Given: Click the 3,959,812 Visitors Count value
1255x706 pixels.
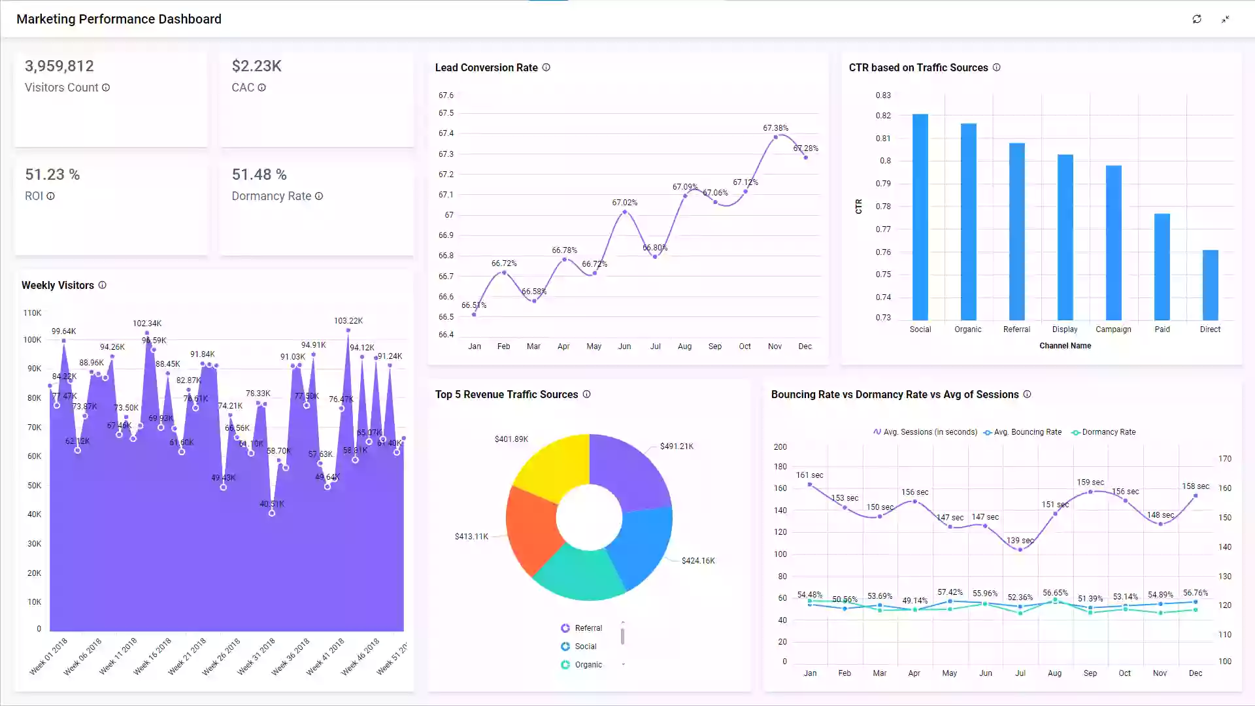Looking at the screenshot, I should pyautogui.click(x=59, y=66).
